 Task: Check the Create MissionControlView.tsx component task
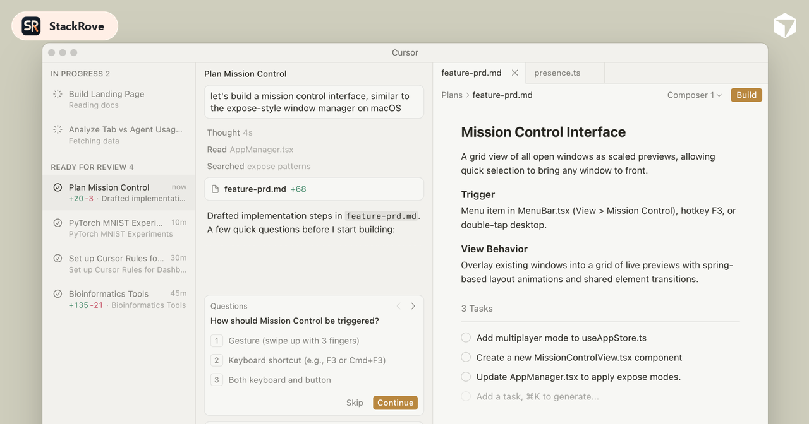point(466,357)
